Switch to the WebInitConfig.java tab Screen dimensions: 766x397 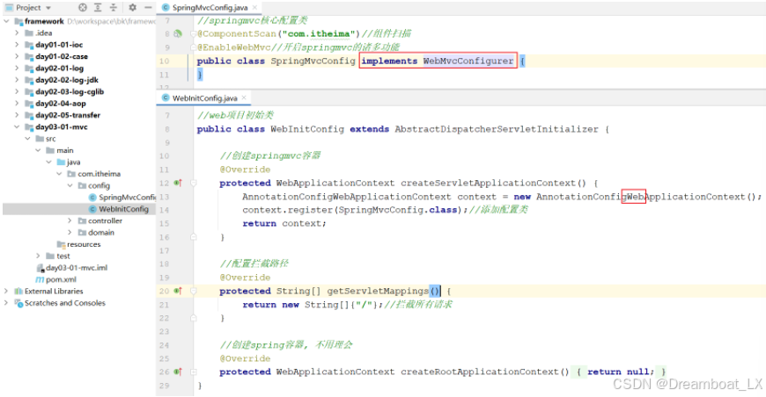click(204, 98)
